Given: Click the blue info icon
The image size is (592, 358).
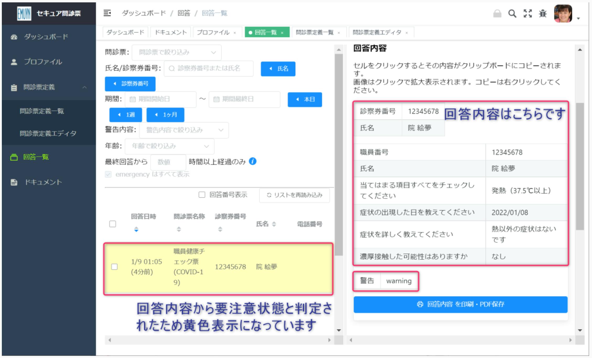Looking at the screenshot, I should [252, 161].
